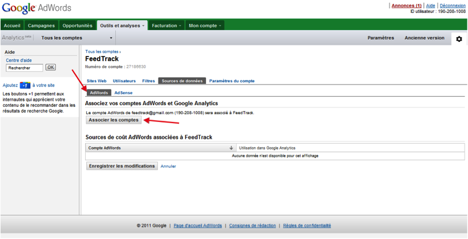This screenshot has width=468, height=239.
Task: Switch to the Filtres tab
Action: point(148,81)
